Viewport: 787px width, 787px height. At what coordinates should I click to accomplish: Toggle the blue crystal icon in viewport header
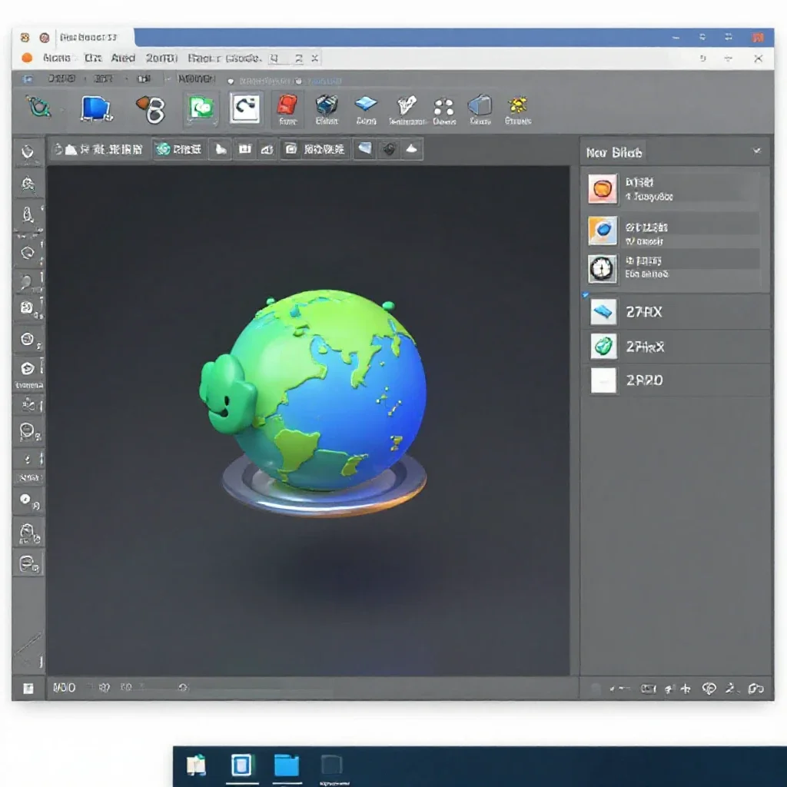pyautogui.click(x=365, y=148)
